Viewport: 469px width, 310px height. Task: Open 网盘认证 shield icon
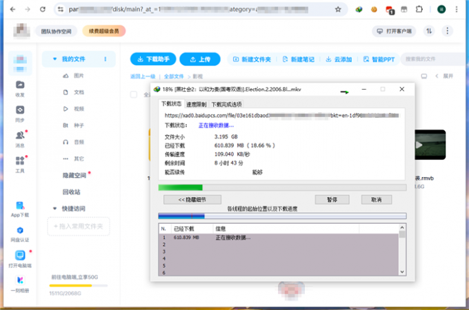tap(20, 234)
